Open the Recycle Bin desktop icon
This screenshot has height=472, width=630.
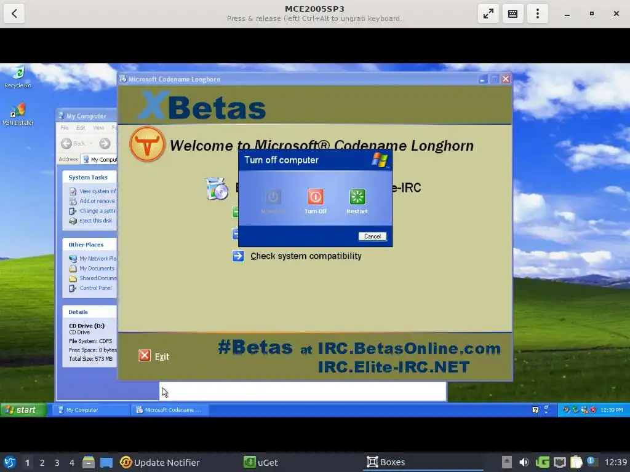[x=18, y=77]
